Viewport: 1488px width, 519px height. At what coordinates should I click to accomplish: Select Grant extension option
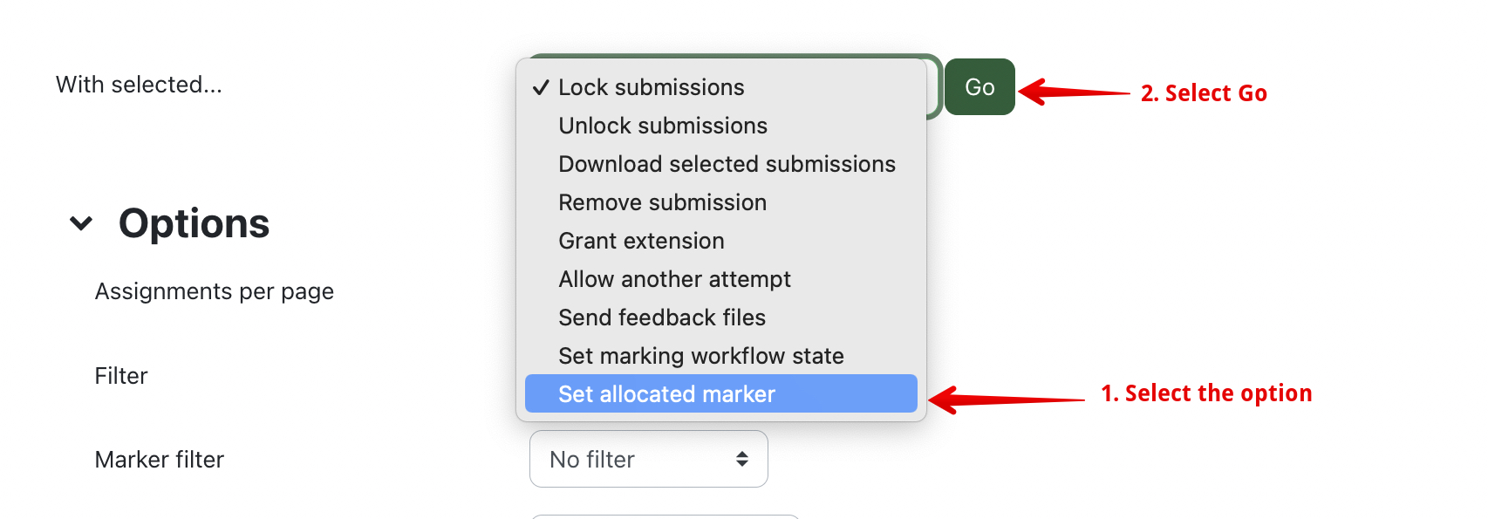pos(641,241)
